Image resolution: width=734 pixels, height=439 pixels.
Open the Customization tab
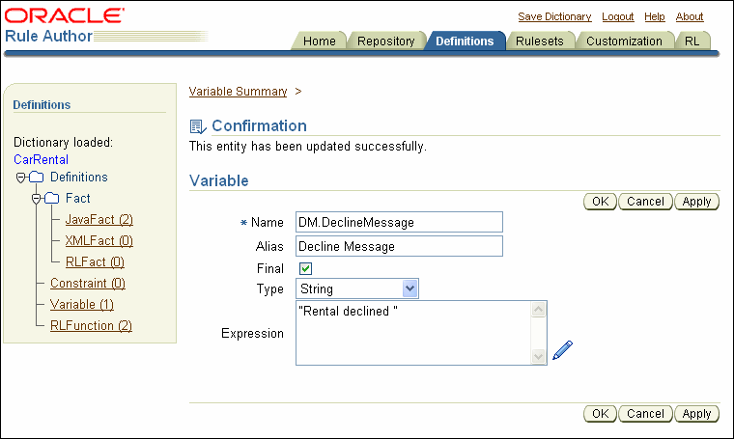(624, 41)
